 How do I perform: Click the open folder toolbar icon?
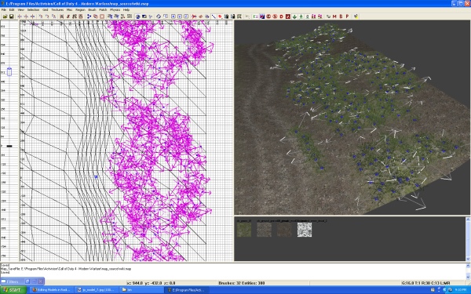tap(5, 16)
